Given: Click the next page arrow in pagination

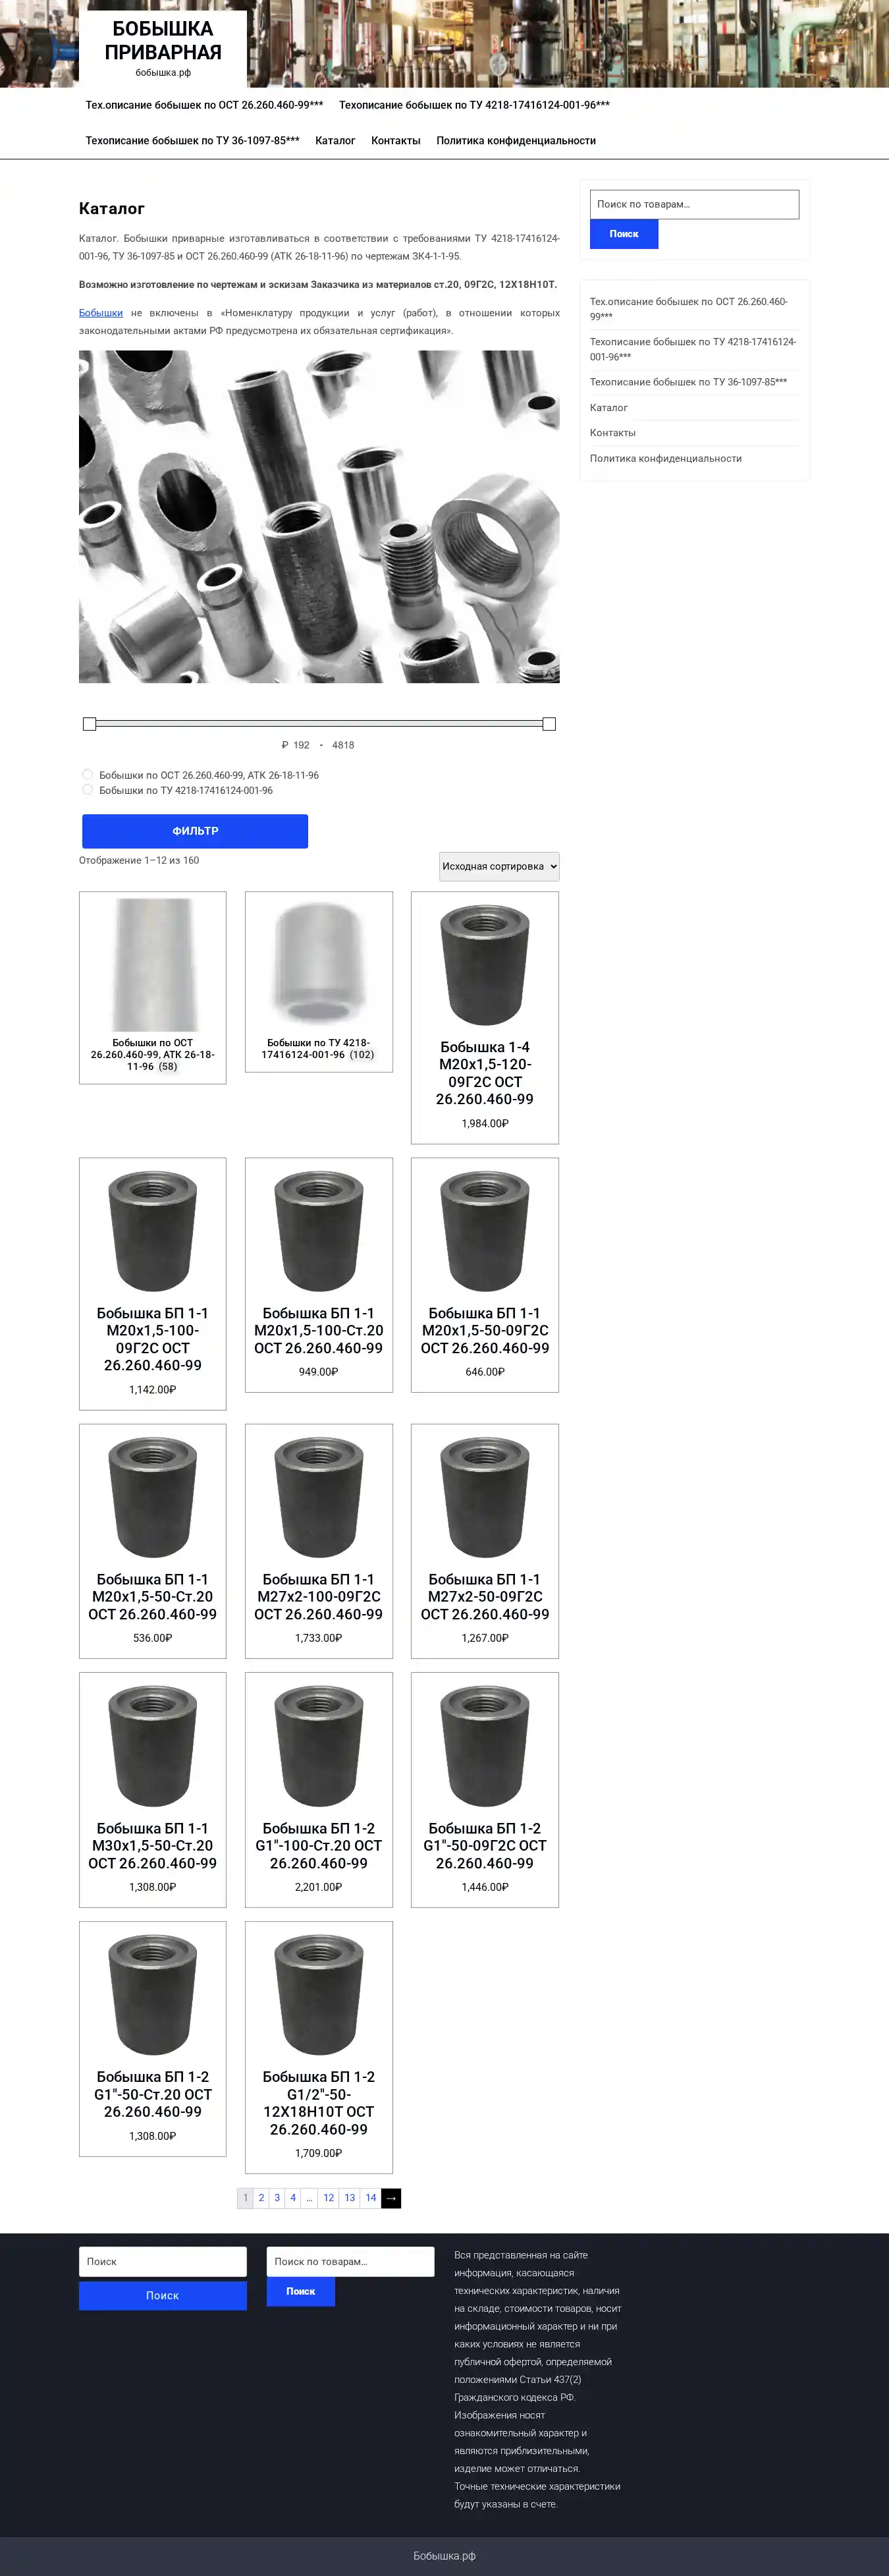Looking at the screenshot, I should click(391, 2197).
